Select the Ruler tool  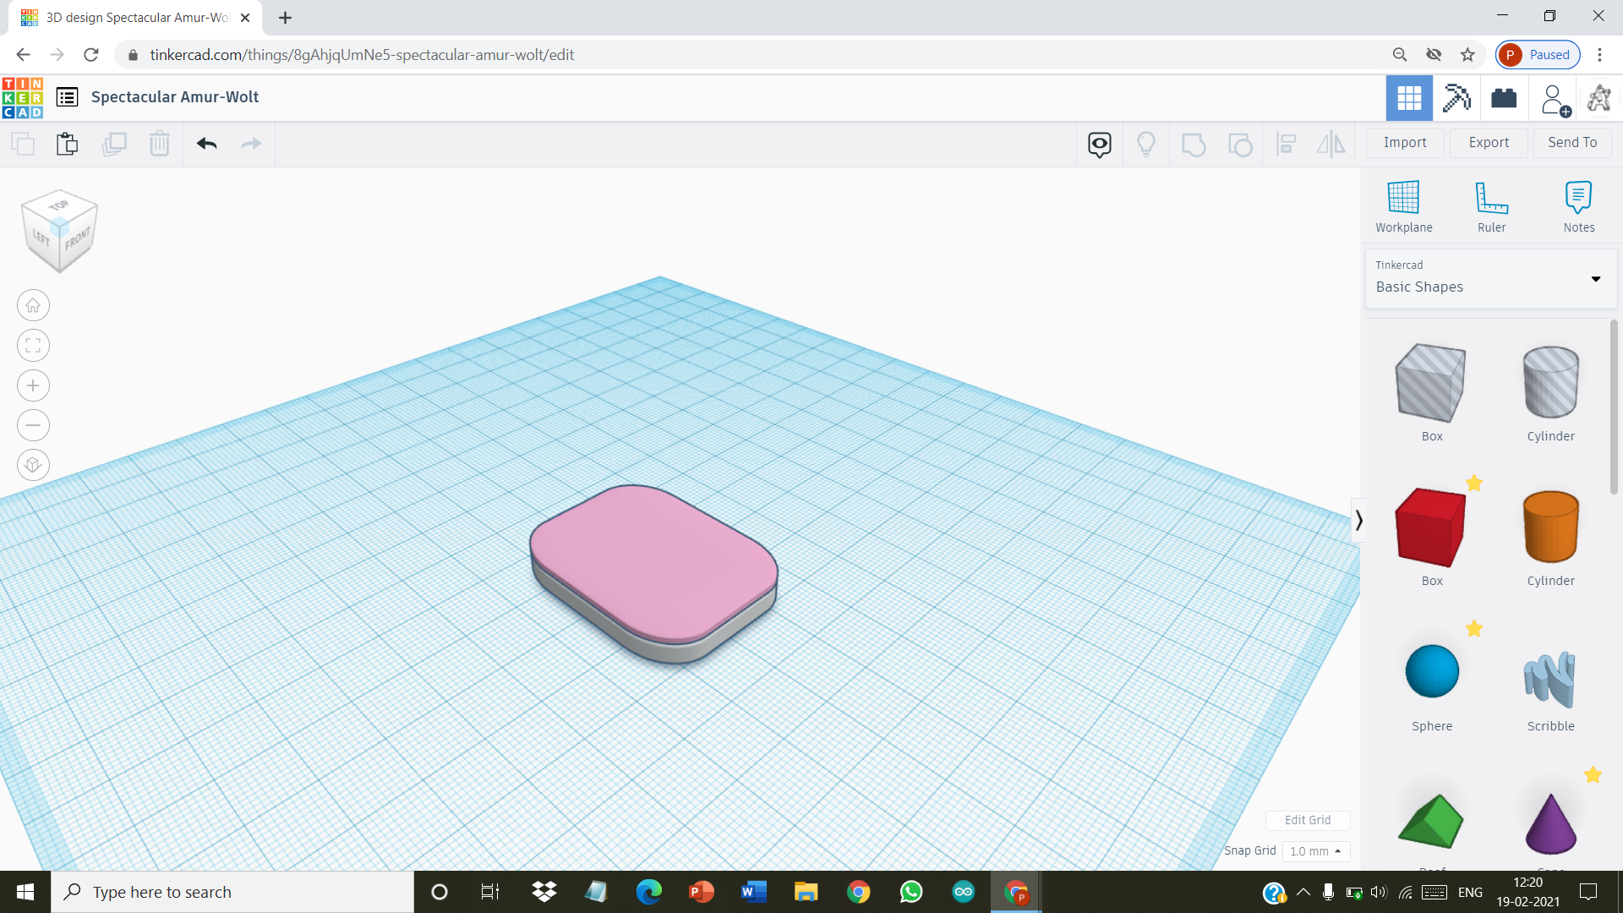point(1490,206)
